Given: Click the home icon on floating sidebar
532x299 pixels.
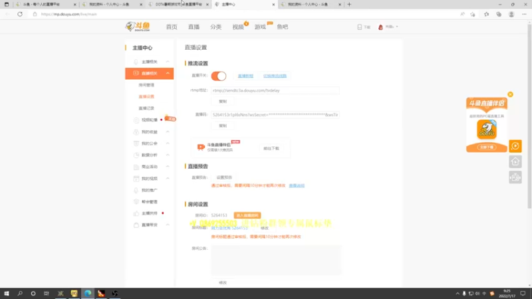Looking at the screenshot, I should [x=515, y=161].
